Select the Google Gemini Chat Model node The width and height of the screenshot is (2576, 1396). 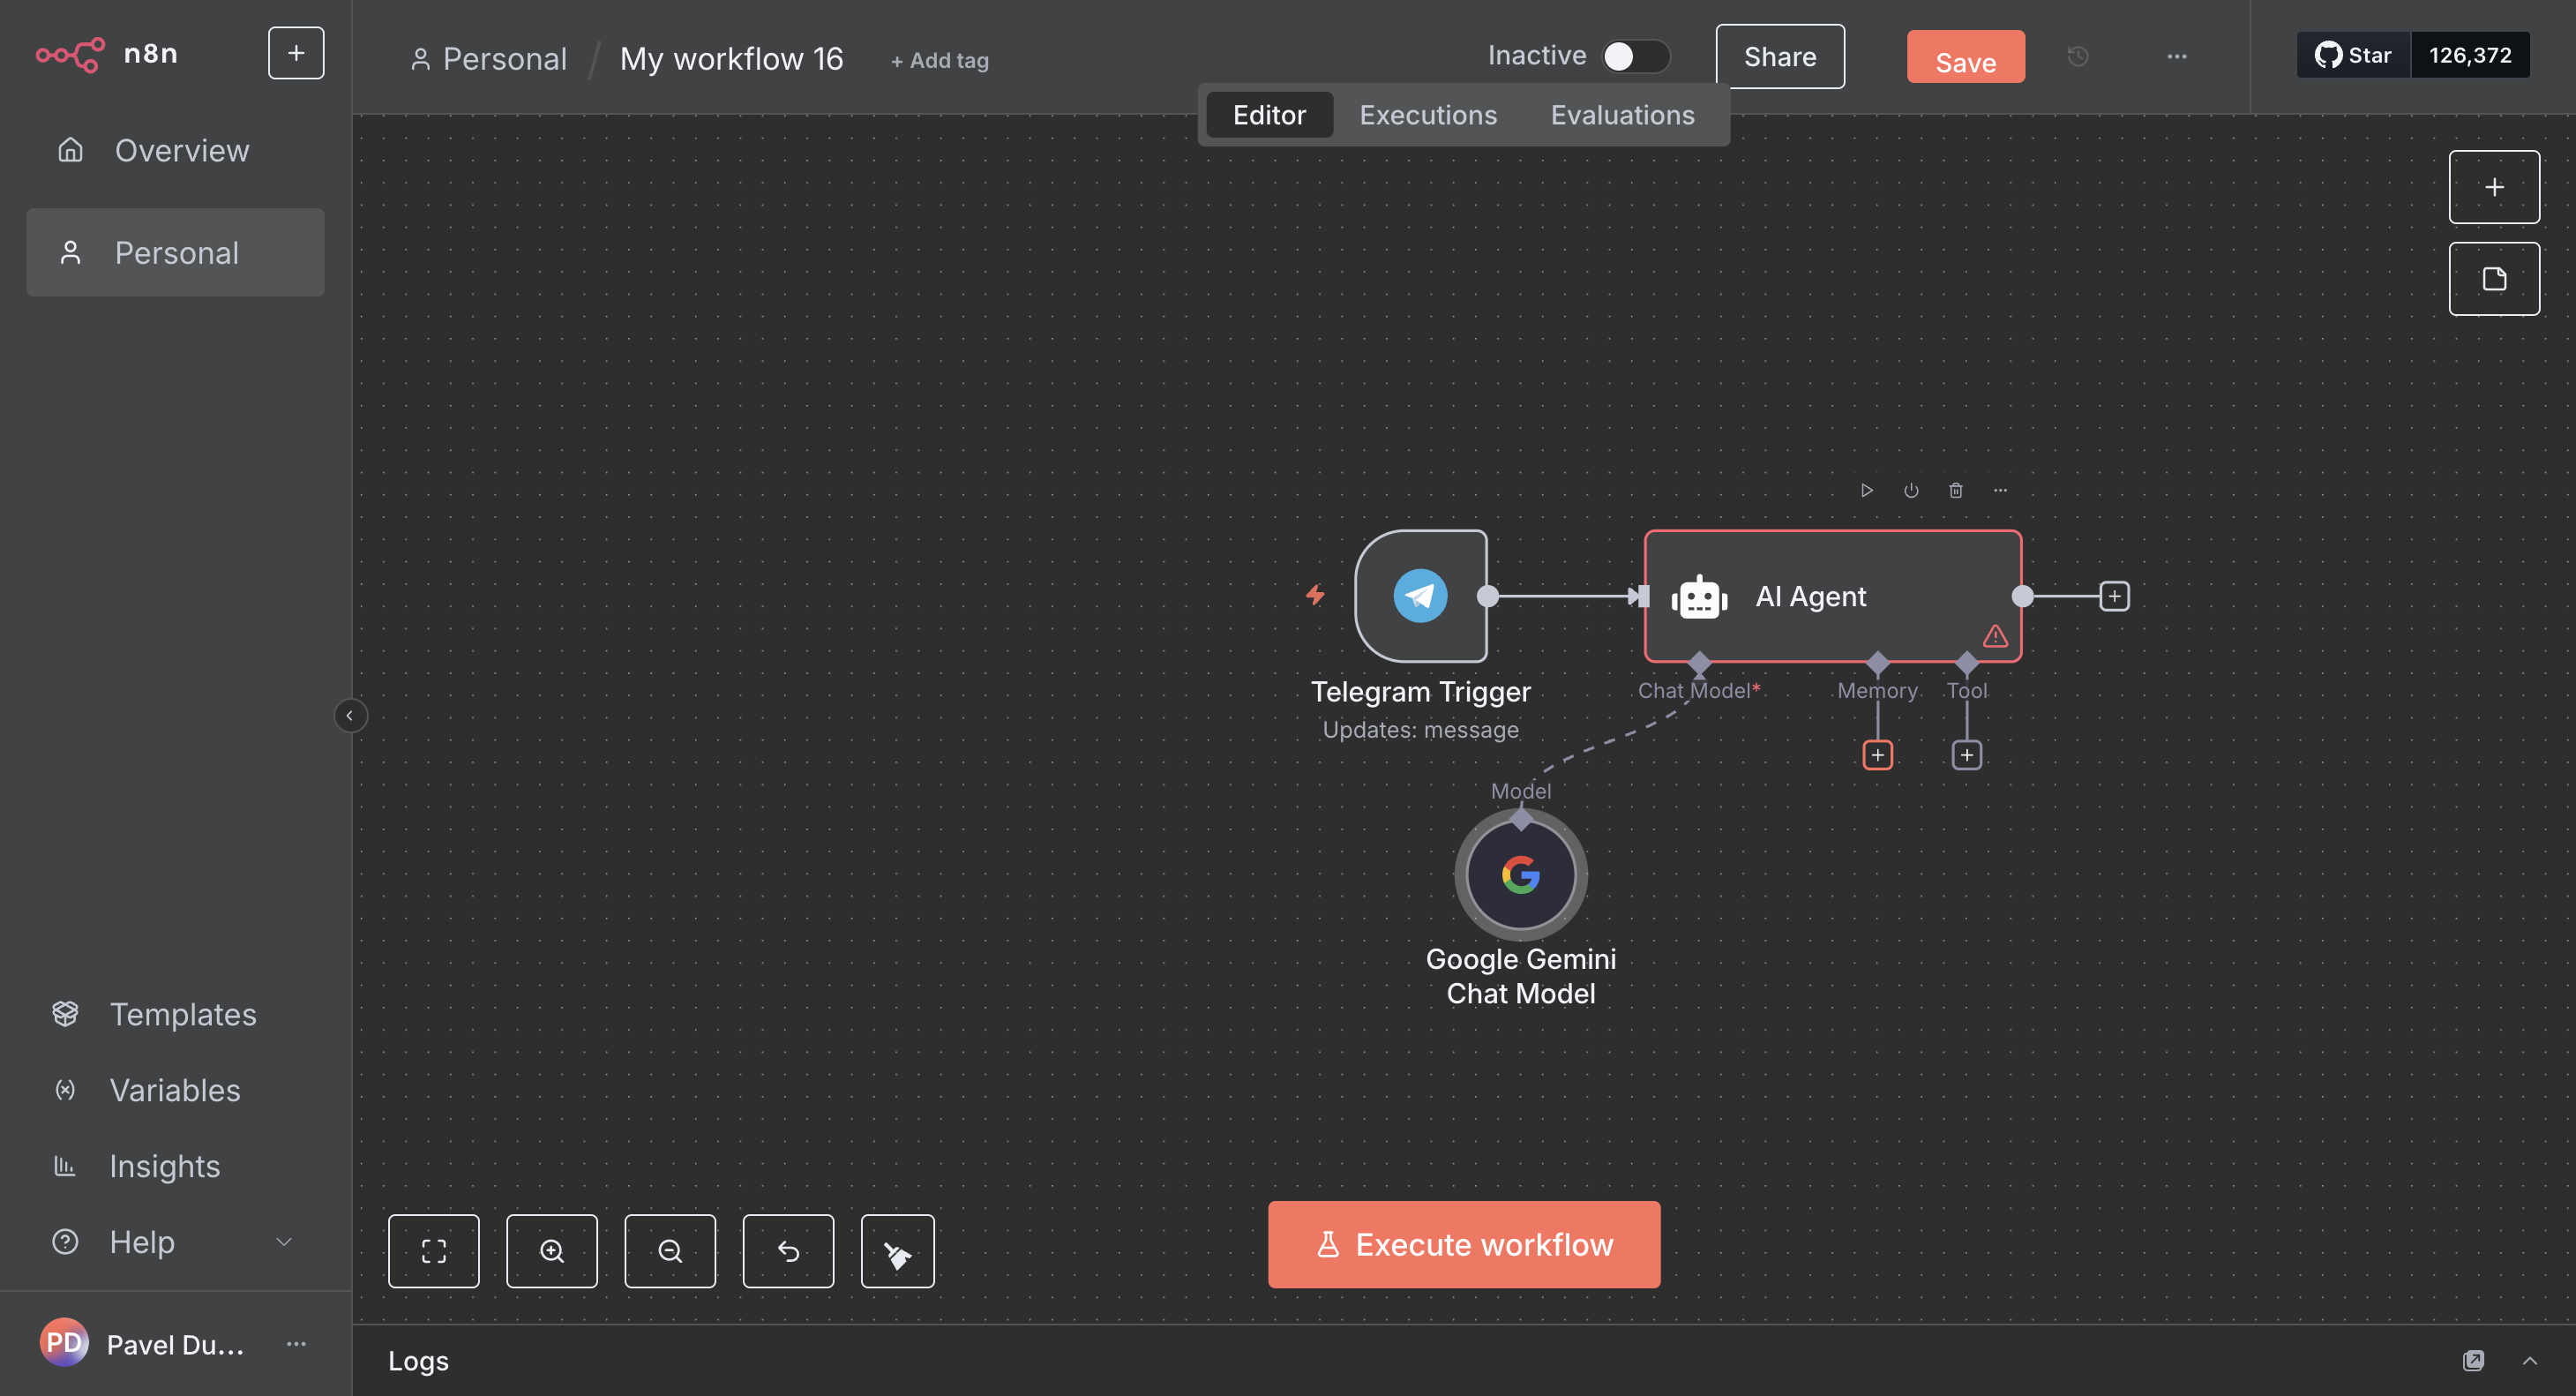coord(1520,875)
